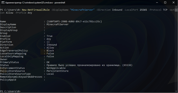Click the bottom PS prompt line
178x93 pixels.
pos(10,91)
